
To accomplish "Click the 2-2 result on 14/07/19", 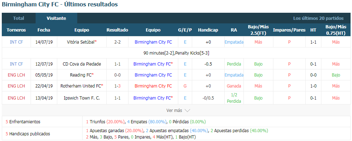I will coord(117,42).
